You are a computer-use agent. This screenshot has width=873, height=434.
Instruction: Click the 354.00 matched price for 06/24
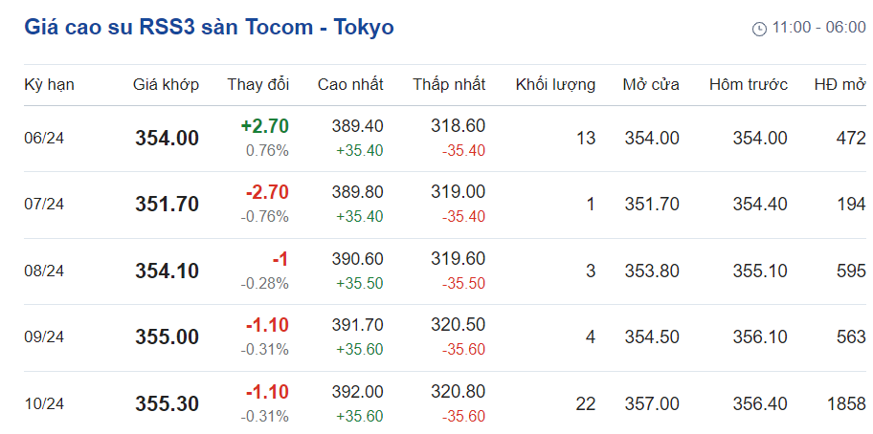[x=167, y=139]
